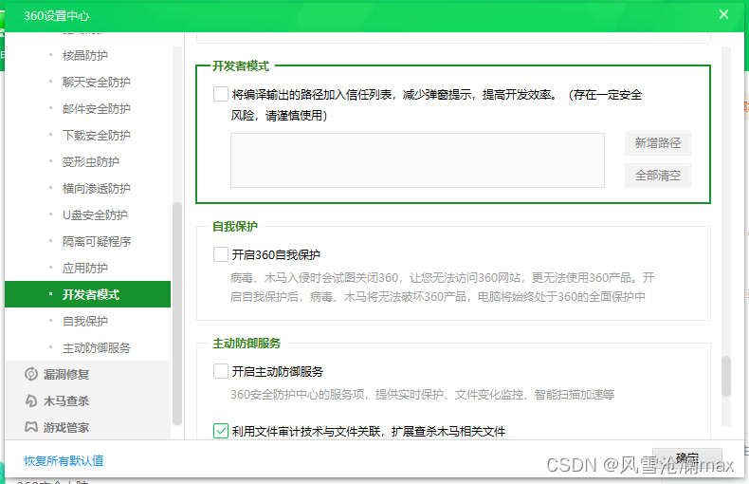Click the 主动防御服务 section heading
The height and width of the screenshot is (484, 749).
point(247,344)
